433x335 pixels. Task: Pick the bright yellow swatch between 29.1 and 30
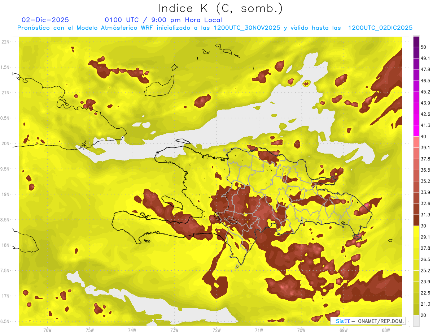coord(416,231)
